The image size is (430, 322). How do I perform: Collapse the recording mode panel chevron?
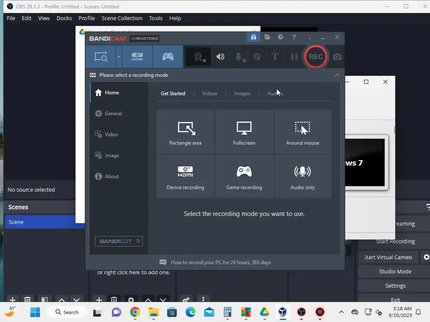337,75
